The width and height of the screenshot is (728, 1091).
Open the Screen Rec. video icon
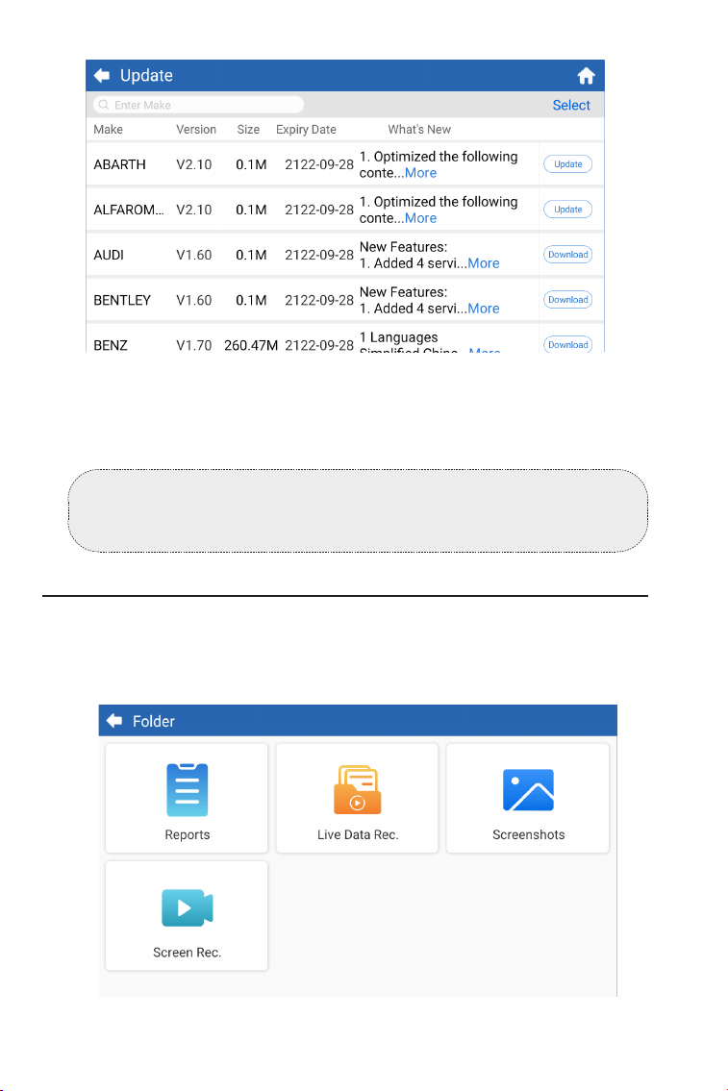click(x=188, y=908)
